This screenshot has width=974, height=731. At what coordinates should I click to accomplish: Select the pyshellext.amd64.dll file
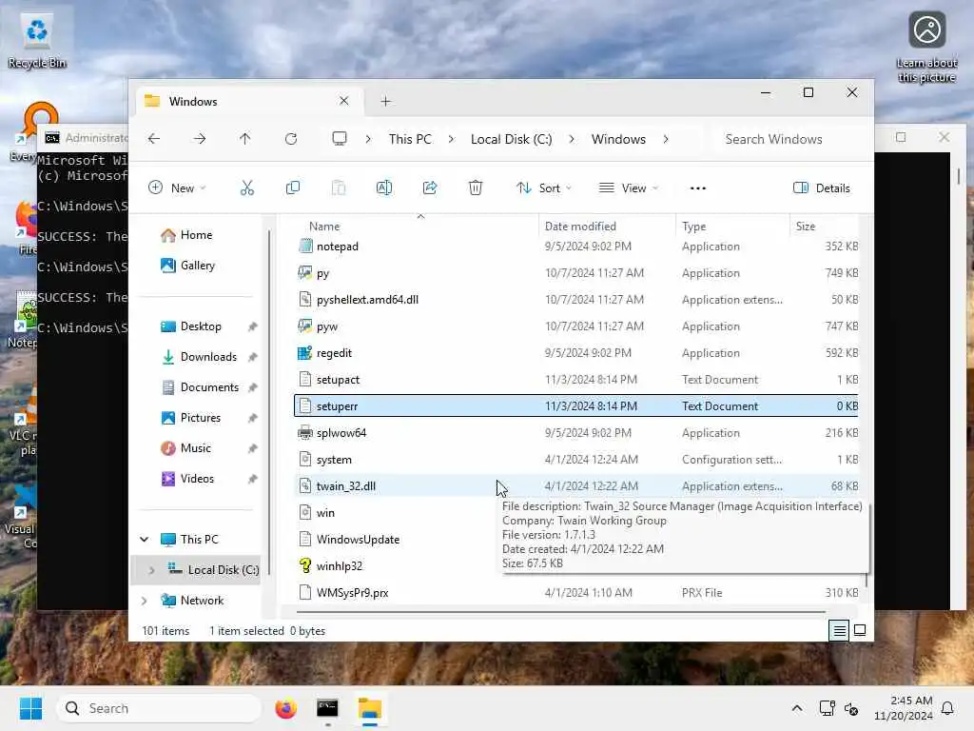point(575,300)
